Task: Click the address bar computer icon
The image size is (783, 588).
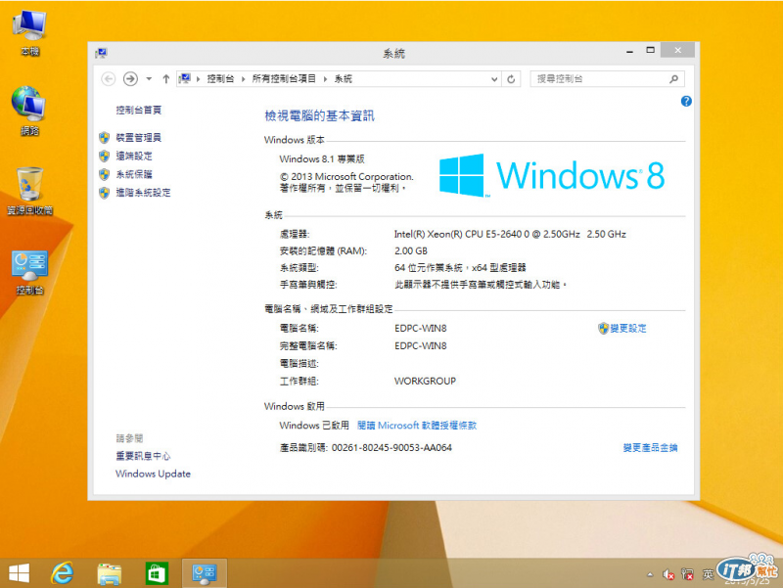Action: coord(185,79)
